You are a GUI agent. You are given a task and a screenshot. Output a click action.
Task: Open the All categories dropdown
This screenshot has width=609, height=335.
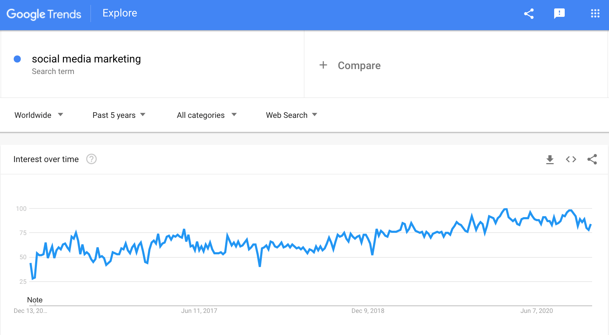[x=207, y=115]
